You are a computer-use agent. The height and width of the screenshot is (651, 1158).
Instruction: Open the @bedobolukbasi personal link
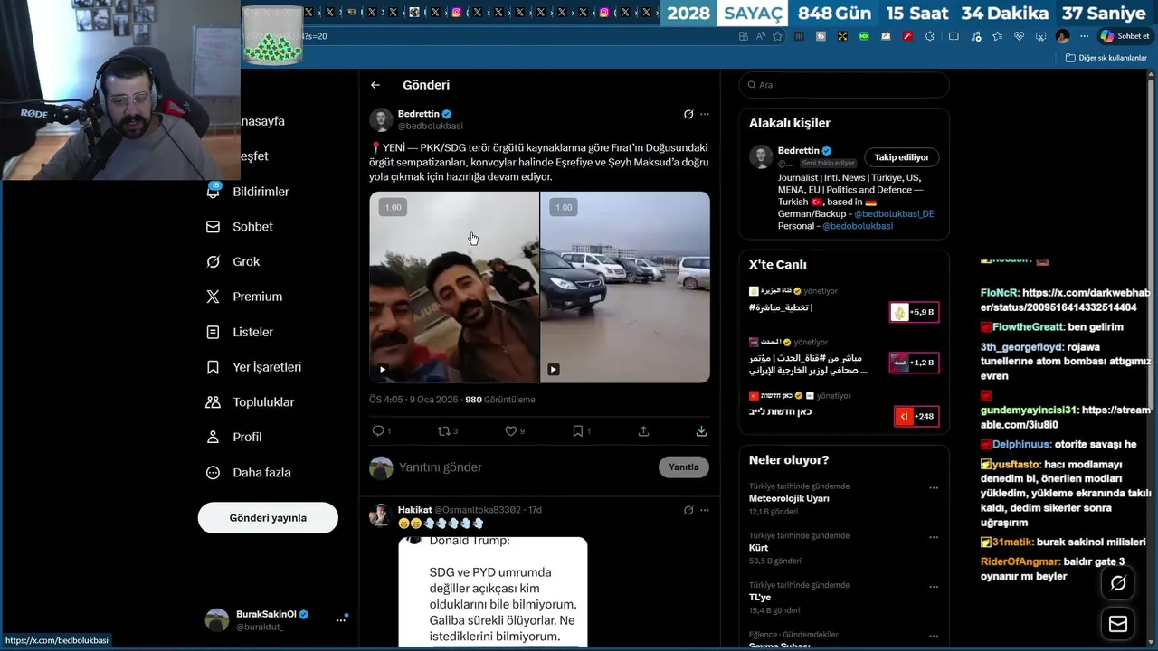click(857, 226)
